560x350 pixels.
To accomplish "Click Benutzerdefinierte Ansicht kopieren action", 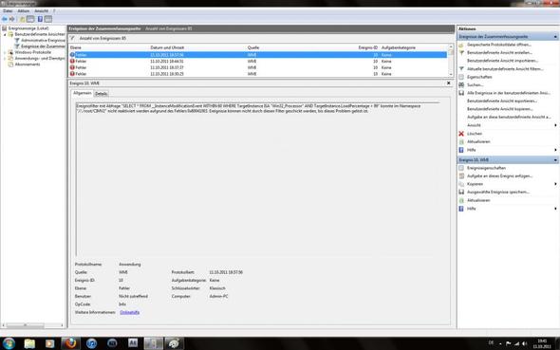I will (x=499, y=109).
